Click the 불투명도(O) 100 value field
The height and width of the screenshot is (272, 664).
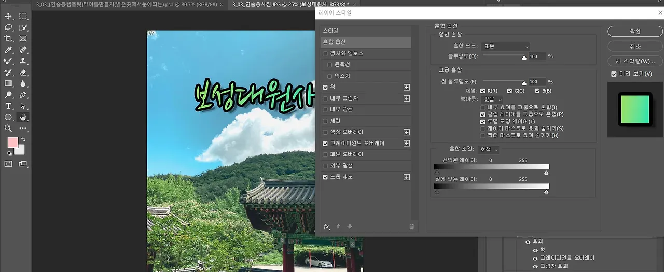[536, 56]
